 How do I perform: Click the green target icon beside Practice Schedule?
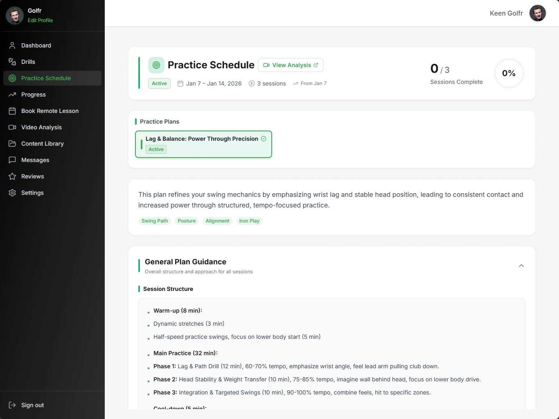coord(156,65)
